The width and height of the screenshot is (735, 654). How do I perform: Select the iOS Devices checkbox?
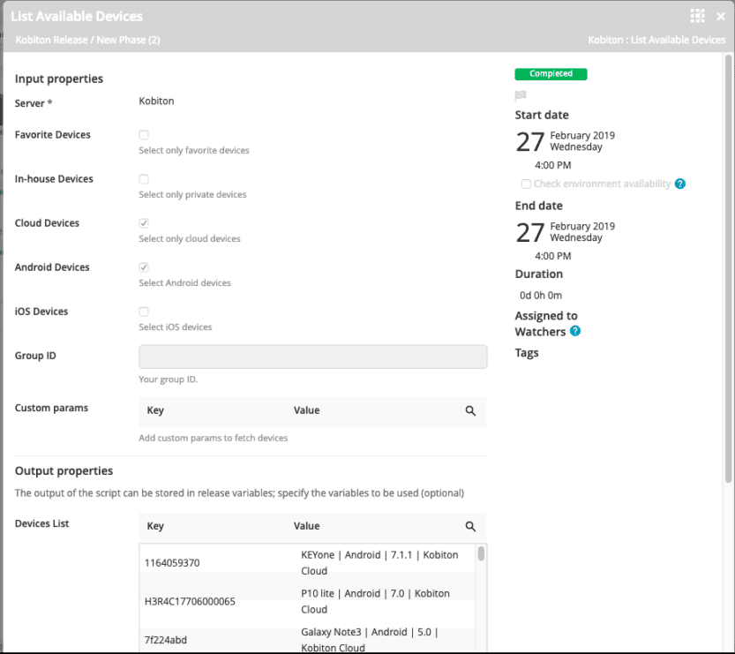point(143,311)
